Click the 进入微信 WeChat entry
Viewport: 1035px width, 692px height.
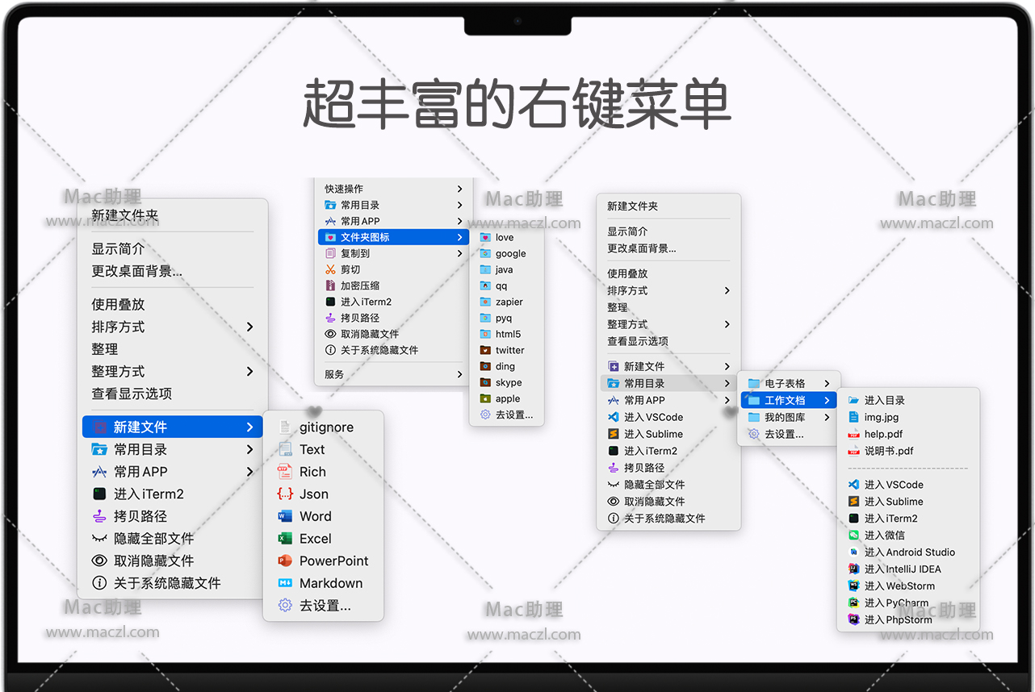(x=884, y=535)
